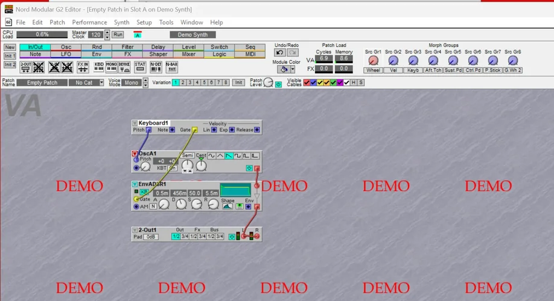
Task: Toggle EnvADSR1 KB button
Action: tap(144, 192)
